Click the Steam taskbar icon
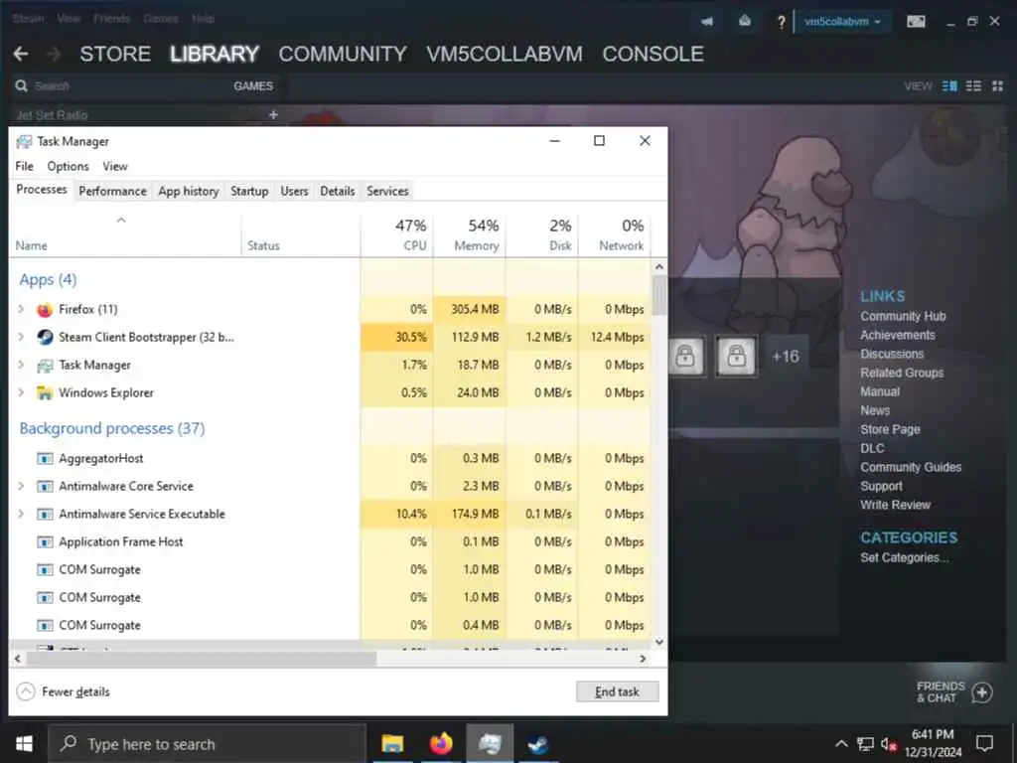 click(x=538, y=743)
